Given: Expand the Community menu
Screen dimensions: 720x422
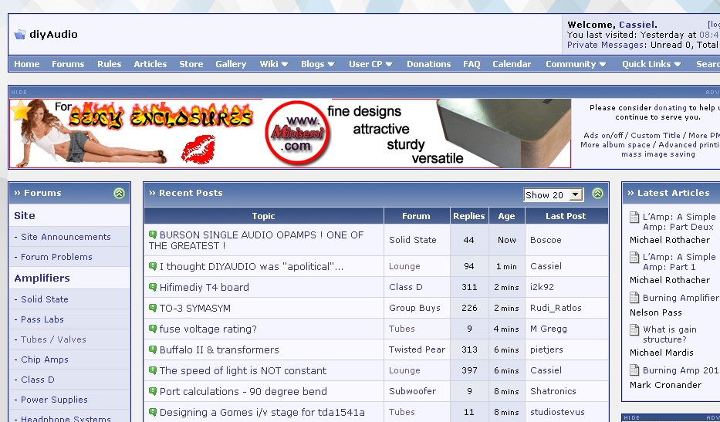Looking at the screenshot, I should coord(576,64).
